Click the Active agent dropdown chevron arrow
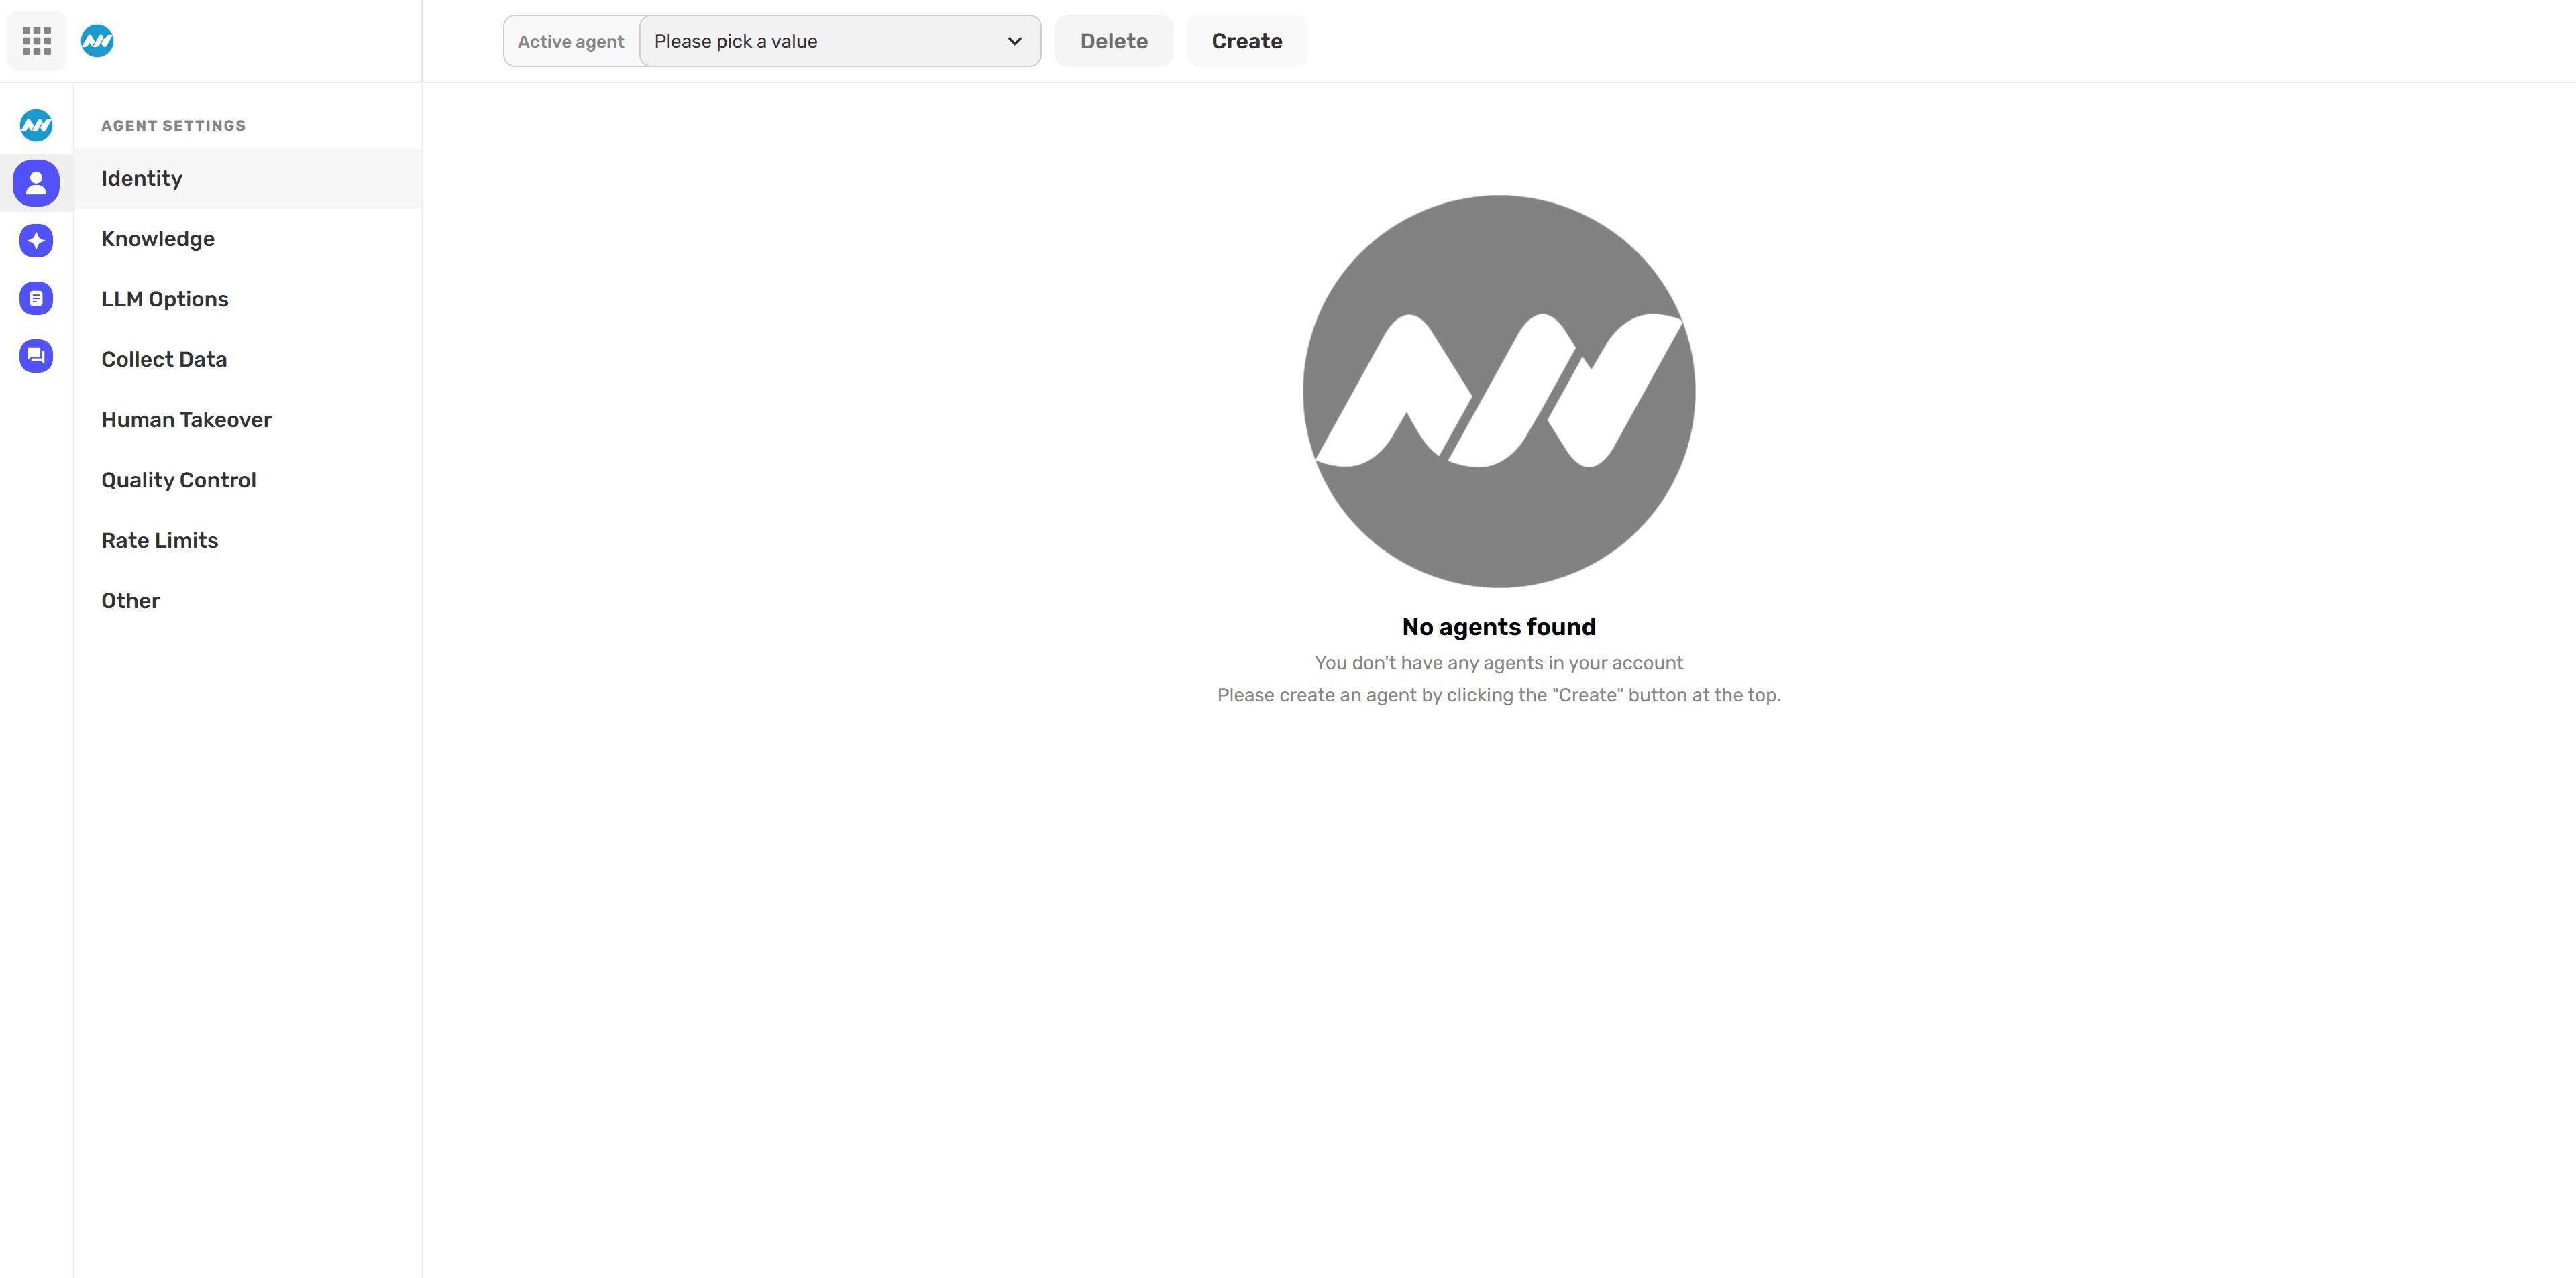Viewport: 2576px width, 1278px height. click(1014, 41)
